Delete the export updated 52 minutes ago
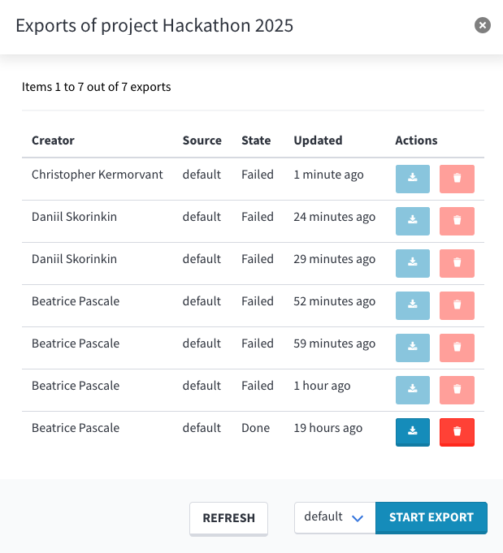 (x=457, y=305)
